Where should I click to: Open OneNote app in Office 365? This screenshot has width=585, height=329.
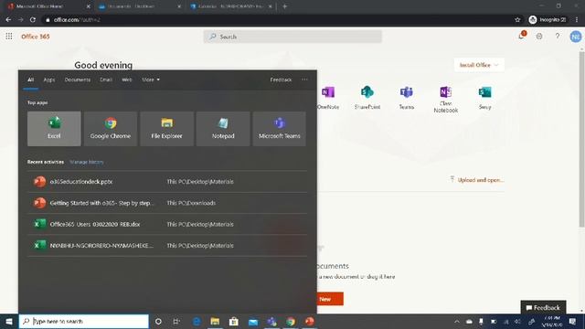click(328, 98)
